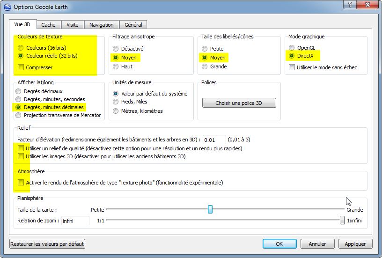The image size is (382, 258).
Task: Click the Google Earth icon in title bar
Action: coord(7,7)
